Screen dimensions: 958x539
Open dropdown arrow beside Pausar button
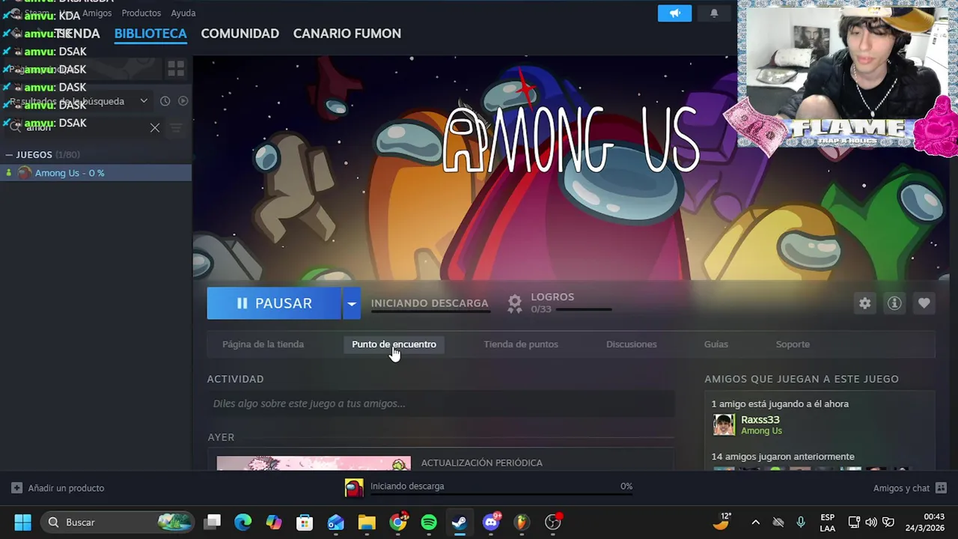[x=351, y=303]
